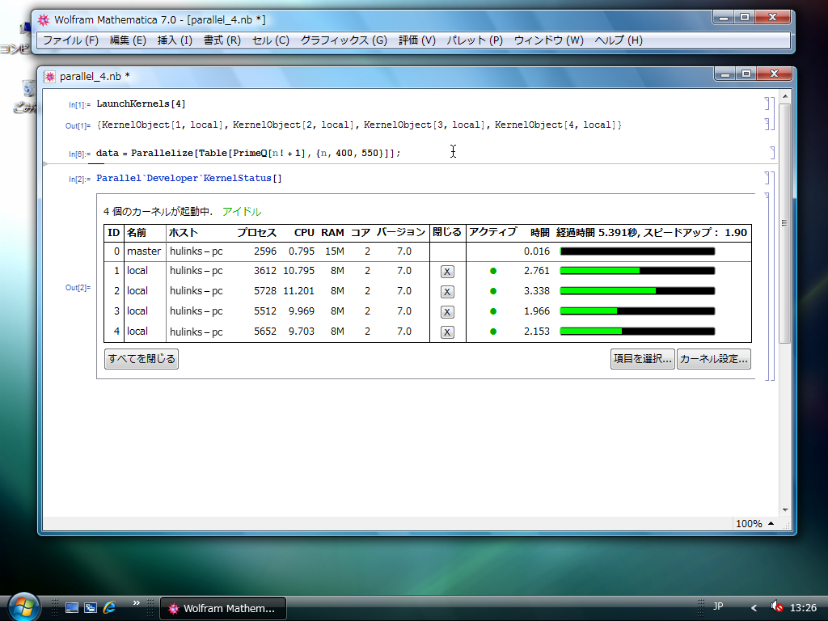Click the Mathematica spikey title bar icon
The image size is (828, 621).
click(44, 20)
